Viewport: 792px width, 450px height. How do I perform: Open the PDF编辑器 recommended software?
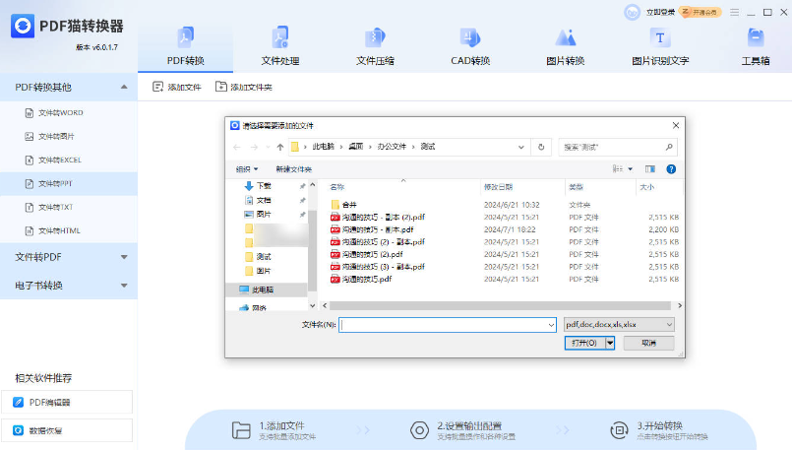pos(67,403)
